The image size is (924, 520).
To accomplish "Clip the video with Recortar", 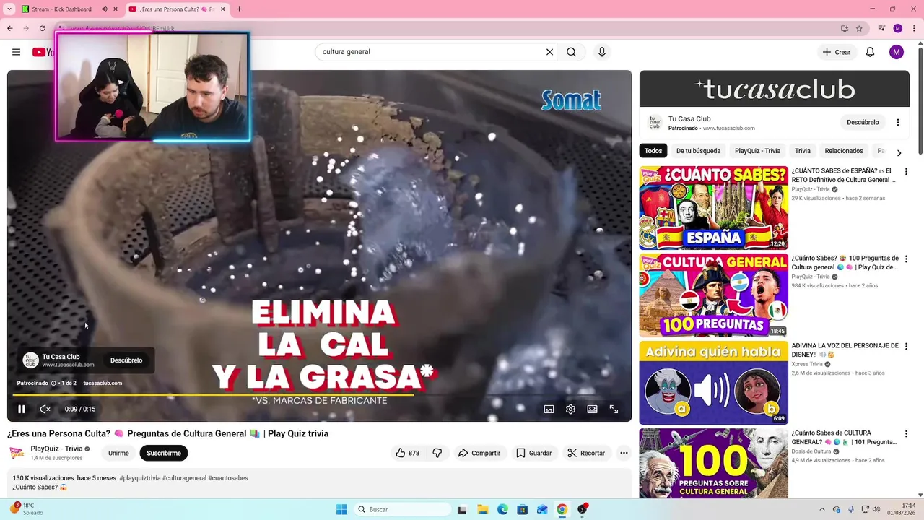I will coord(586,453).
